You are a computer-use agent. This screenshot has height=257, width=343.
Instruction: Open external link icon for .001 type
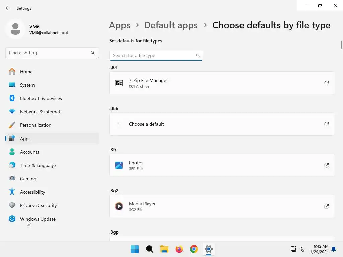326,83
